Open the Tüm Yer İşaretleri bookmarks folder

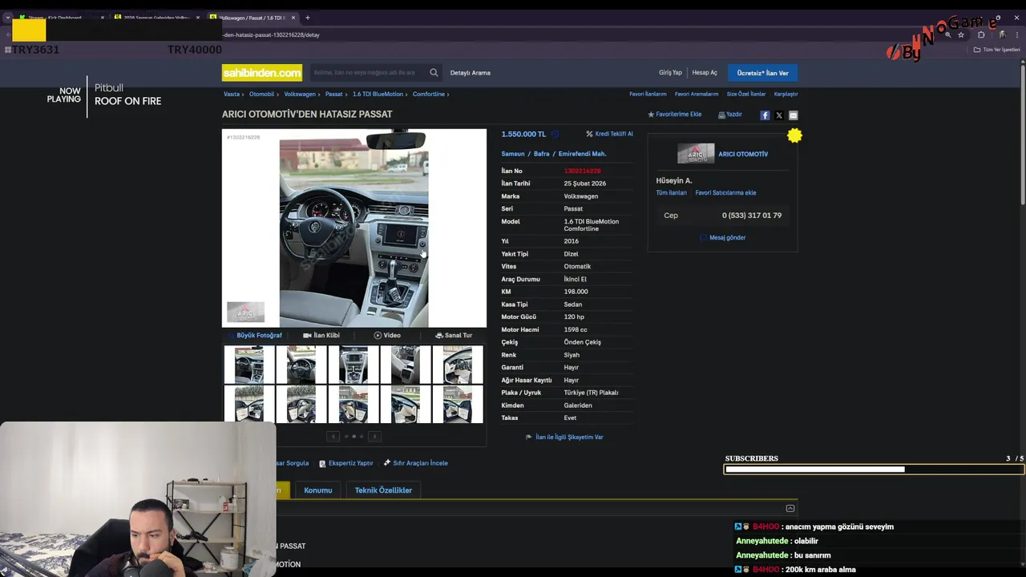996,50
